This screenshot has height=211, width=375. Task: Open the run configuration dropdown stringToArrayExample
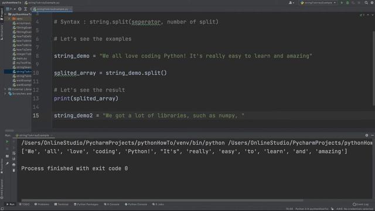[x=318, y=2]
